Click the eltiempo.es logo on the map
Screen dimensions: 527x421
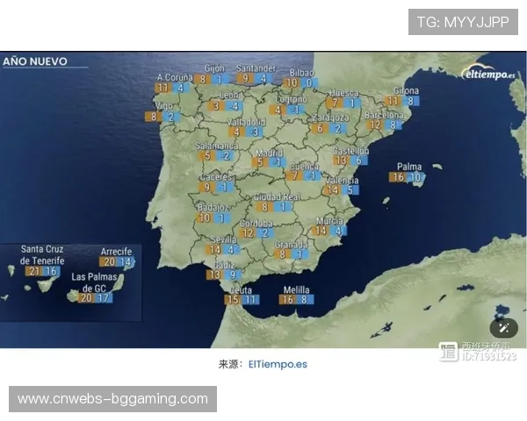tap(488, 74)
